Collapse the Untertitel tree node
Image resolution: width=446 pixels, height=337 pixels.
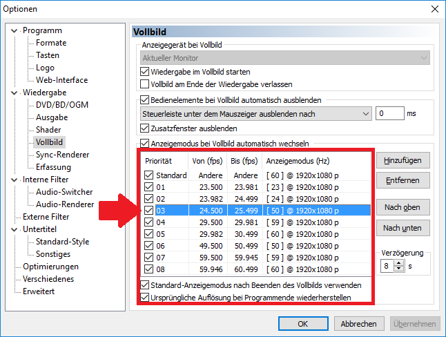14,229
